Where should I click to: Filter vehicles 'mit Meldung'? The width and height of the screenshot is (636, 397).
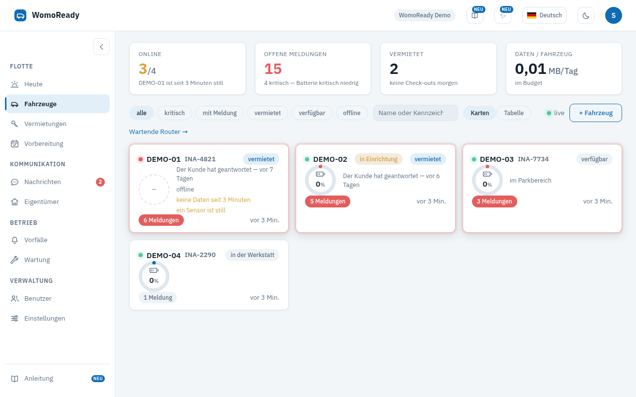tap(220, 113)
